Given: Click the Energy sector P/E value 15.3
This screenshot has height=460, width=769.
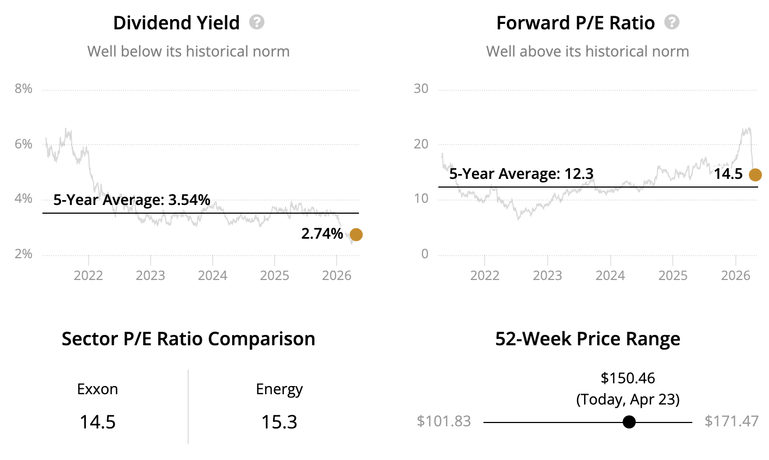Looking at the screenshot, I should pos(279,422).
